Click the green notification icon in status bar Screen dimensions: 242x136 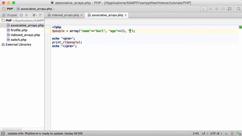[x=239, y=133]
